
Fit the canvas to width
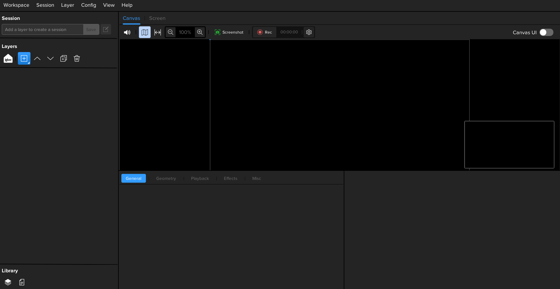158,32
